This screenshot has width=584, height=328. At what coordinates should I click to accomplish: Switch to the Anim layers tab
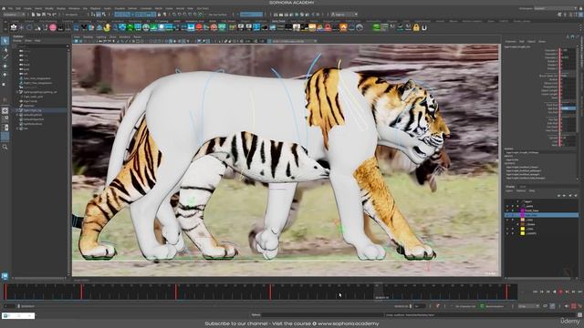(x=523, y=186)
